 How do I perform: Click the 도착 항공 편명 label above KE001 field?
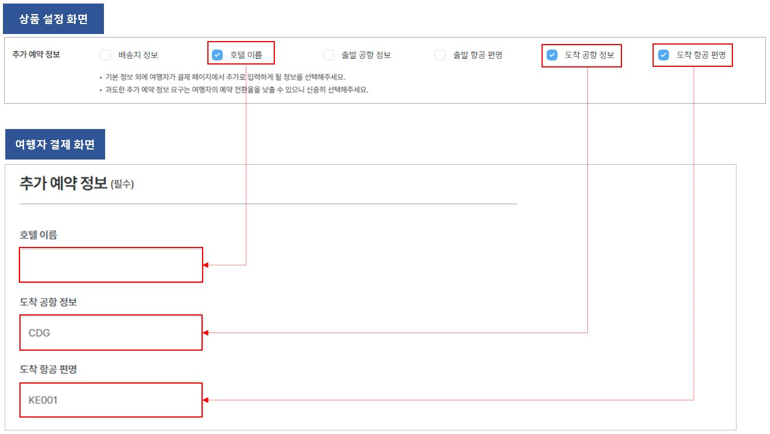click(48, 369)
